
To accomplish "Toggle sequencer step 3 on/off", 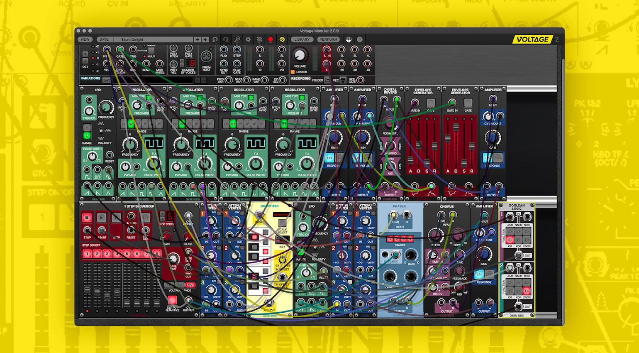I will [x=107, y=254].
